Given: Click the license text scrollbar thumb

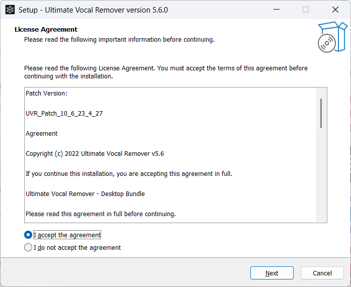Looking at the screenshot, I should [x=321, y=113].
